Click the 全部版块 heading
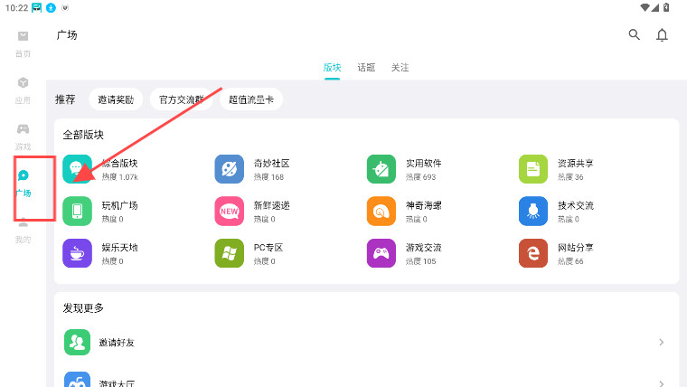This screenshot has height=387, width=687. coord(83,135)
